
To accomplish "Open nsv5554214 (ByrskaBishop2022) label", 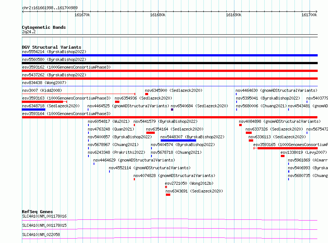I will coord(54,52).
